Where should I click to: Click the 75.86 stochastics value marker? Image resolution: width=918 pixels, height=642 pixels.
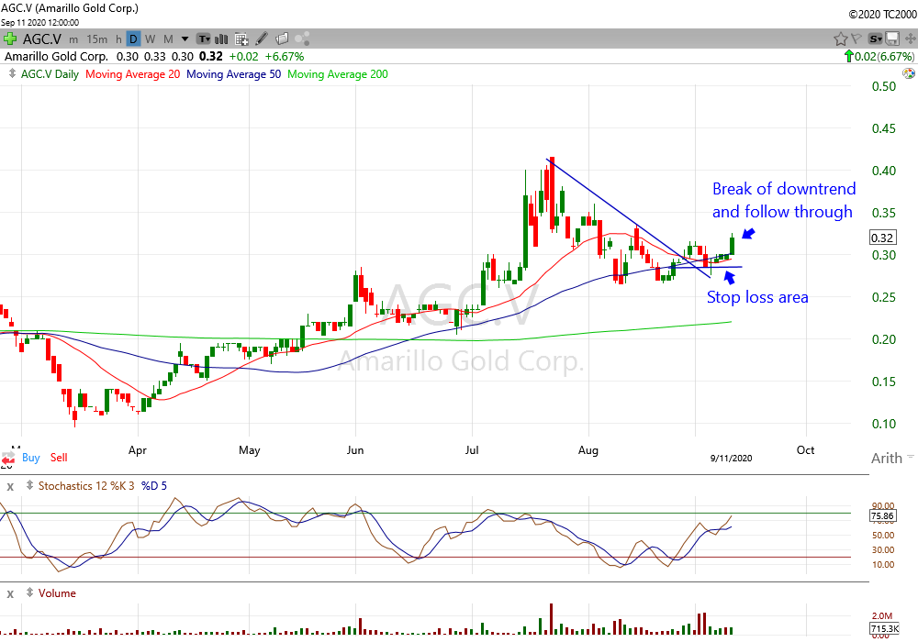coord(882,515)
